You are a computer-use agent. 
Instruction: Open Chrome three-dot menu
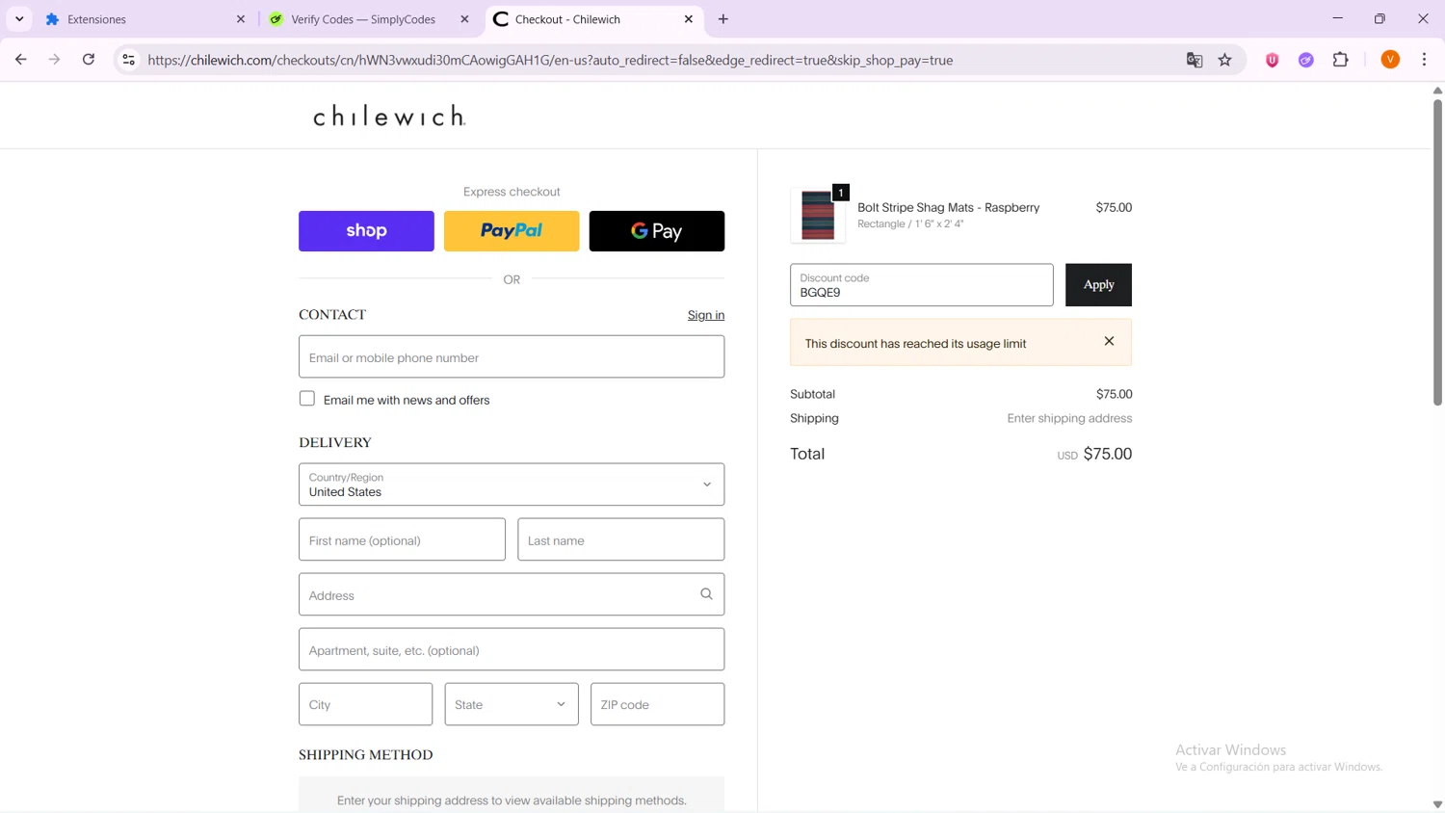click(1425, 60)
